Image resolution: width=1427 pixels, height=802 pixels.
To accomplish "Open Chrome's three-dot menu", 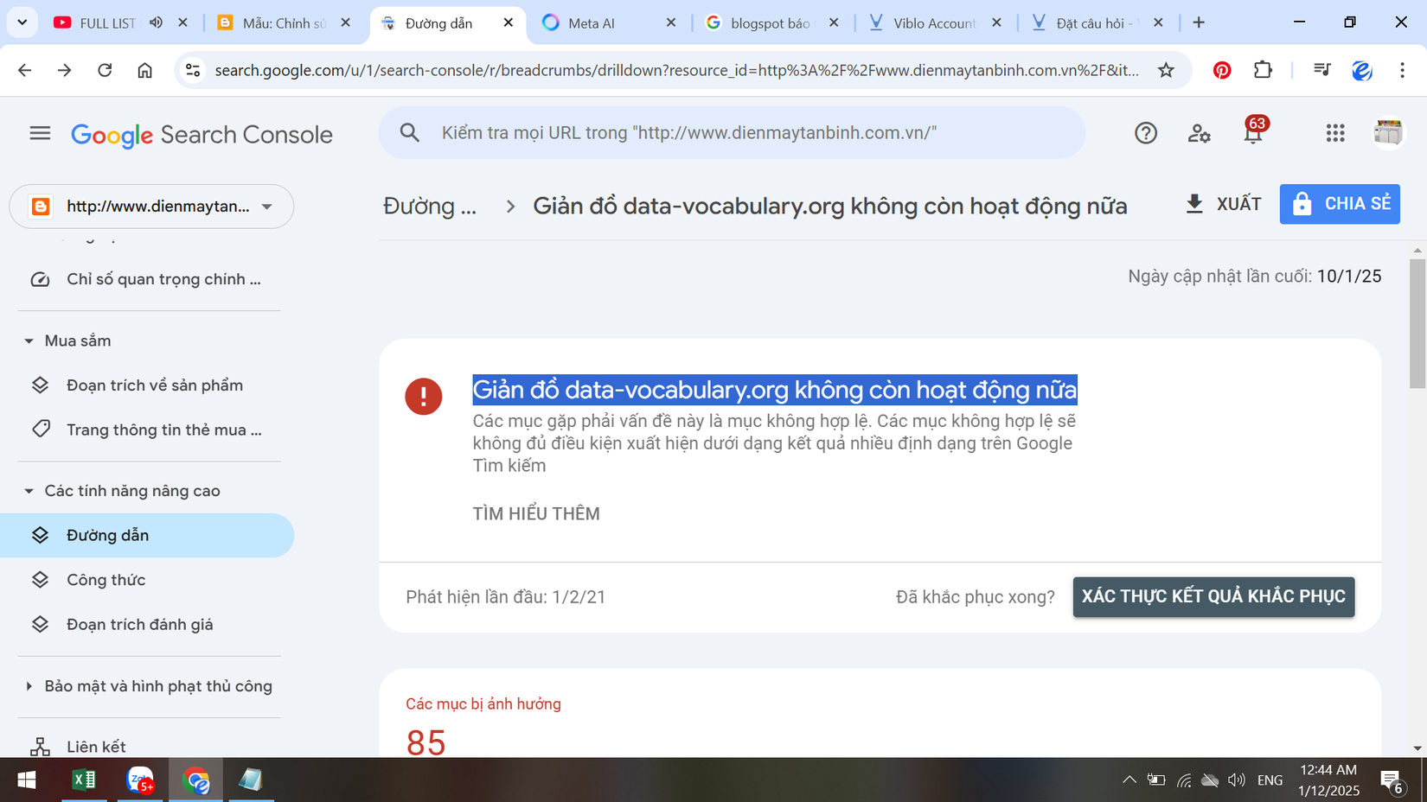I will tap(1403, 70).
